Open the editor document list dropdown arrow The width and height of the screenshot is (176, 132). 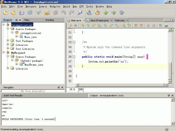point(172,20)
